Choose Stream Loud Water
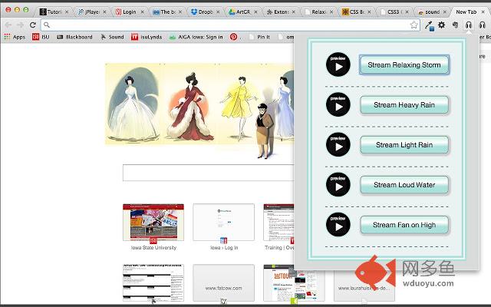 click(404, 185)
